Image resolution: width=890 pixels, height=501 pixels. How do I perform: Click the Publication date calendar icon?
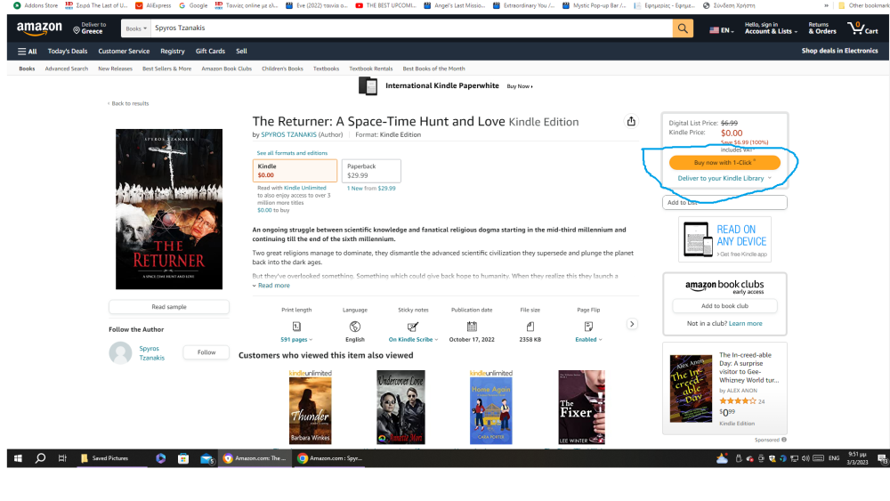click(472, 327)
